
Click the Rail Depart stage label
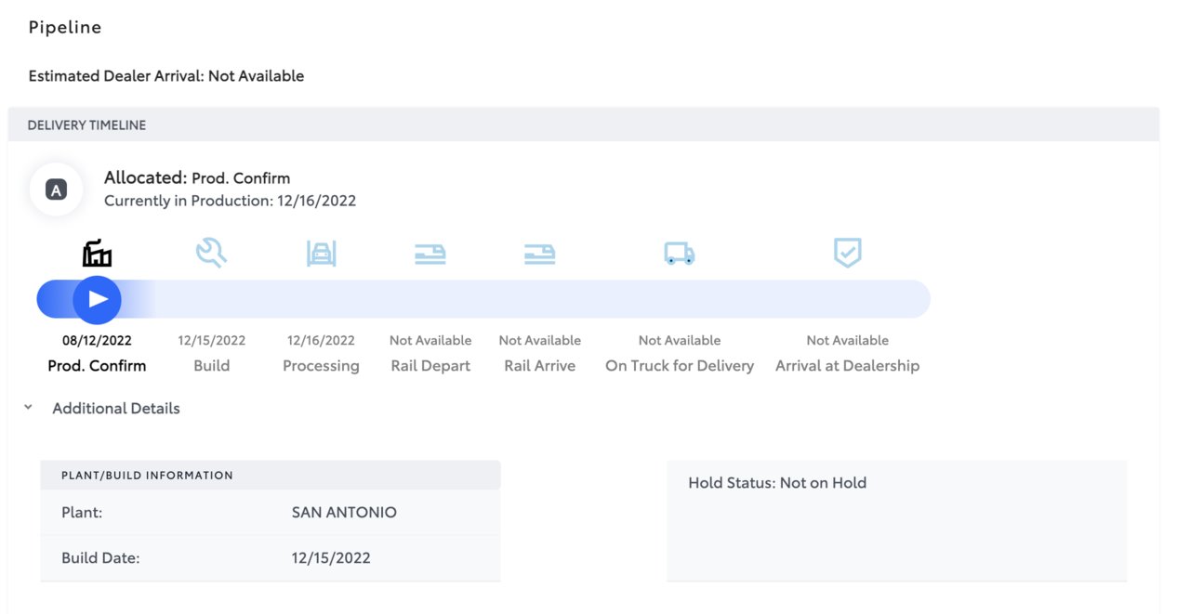pos(430,366)
